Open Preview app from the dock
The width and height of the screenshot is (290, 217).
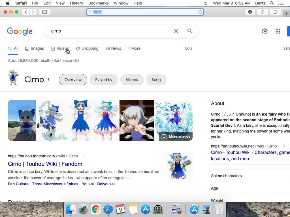(176, 209)
